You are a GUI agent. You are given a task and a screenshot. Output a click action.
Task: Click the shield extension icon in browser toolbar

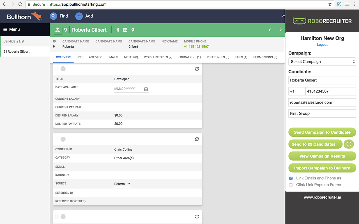coord(339,4)
